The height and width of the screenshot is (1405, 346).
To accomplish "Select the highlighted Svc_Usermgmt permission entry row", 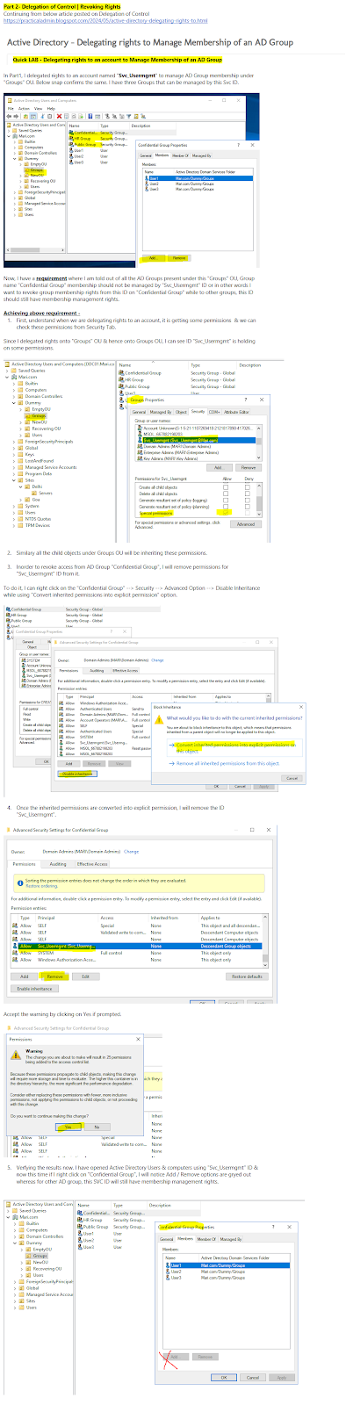I will click(136, 946).
